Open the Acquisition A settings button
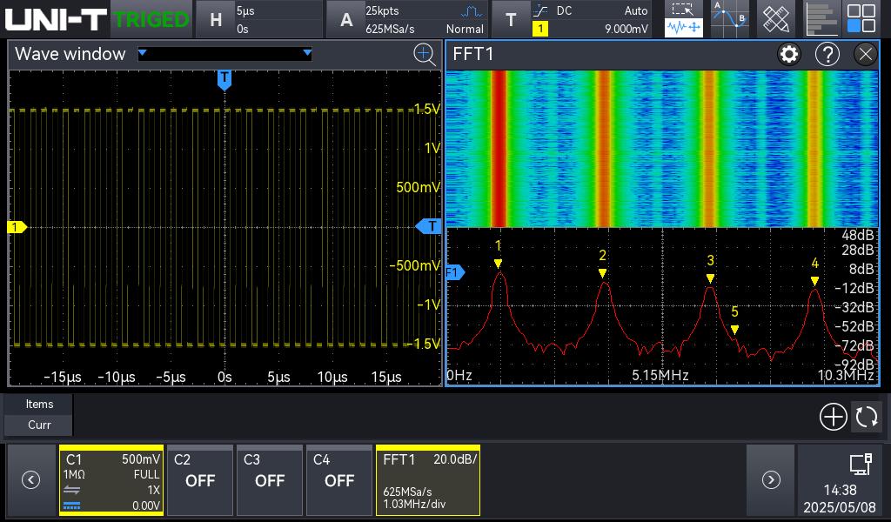891x522 pixels. (346, 19)
